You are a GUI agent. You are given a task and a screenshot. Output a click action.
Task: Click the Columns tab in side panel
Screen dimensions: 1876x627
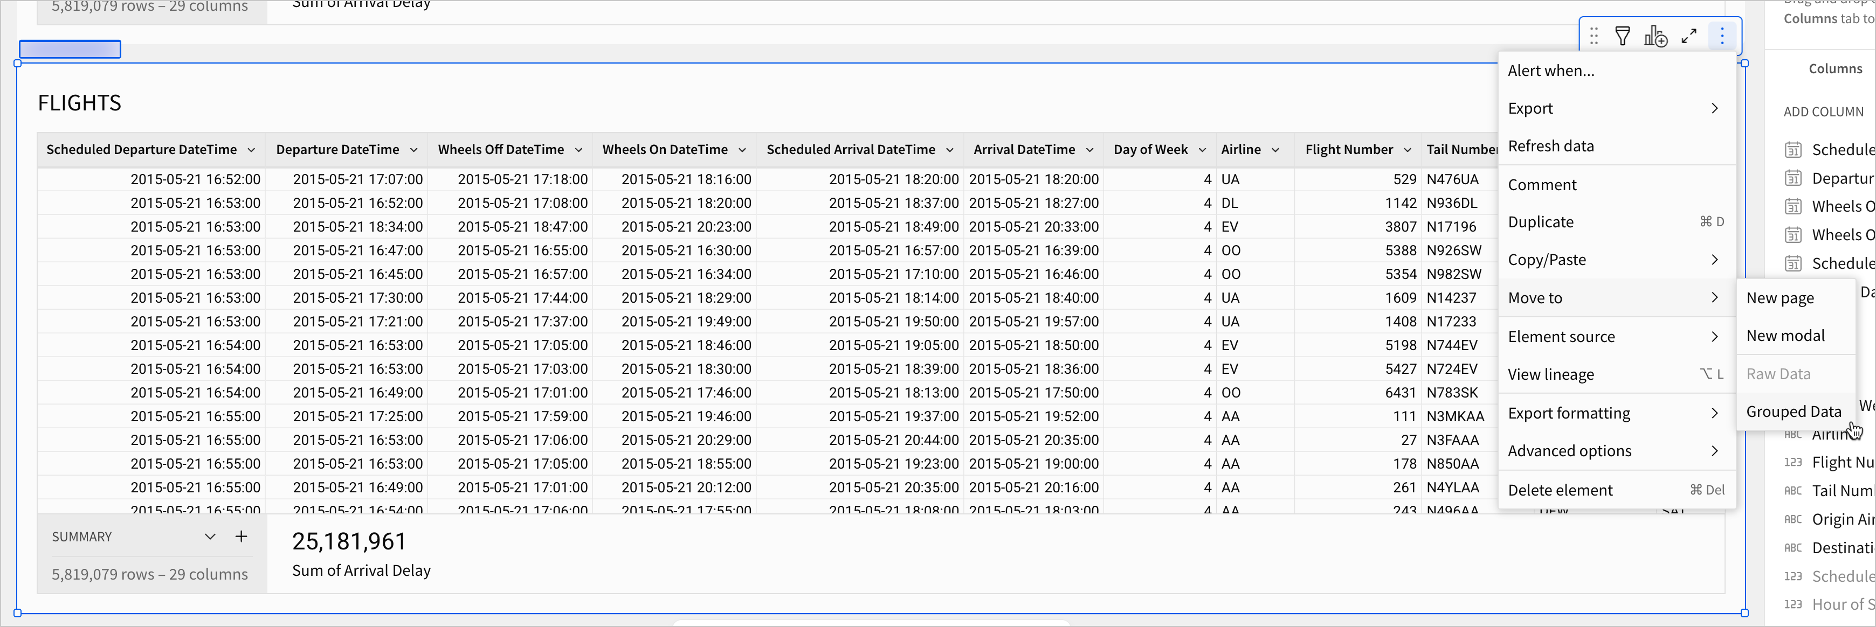coord(1834,69)
